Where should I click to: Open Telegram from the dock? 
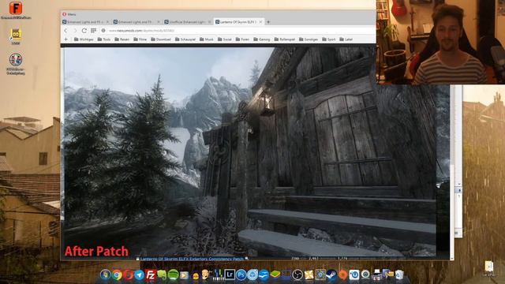coord(140,275)
